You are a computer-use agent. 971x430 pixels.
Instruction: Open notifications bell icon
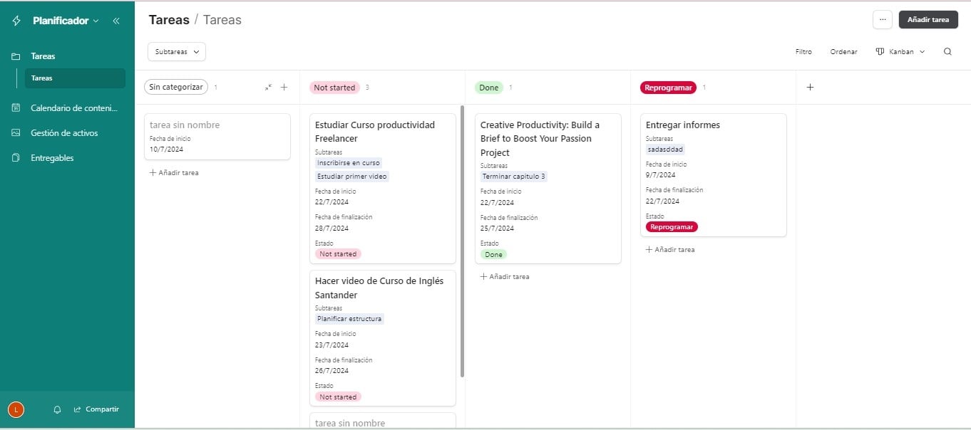point(57,409)
